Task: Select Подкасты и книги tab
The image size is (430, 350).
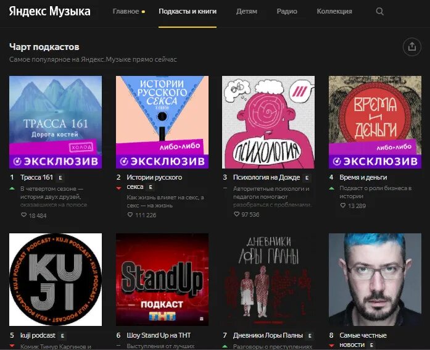Action: pyautogui.click(x=188, y=11)
